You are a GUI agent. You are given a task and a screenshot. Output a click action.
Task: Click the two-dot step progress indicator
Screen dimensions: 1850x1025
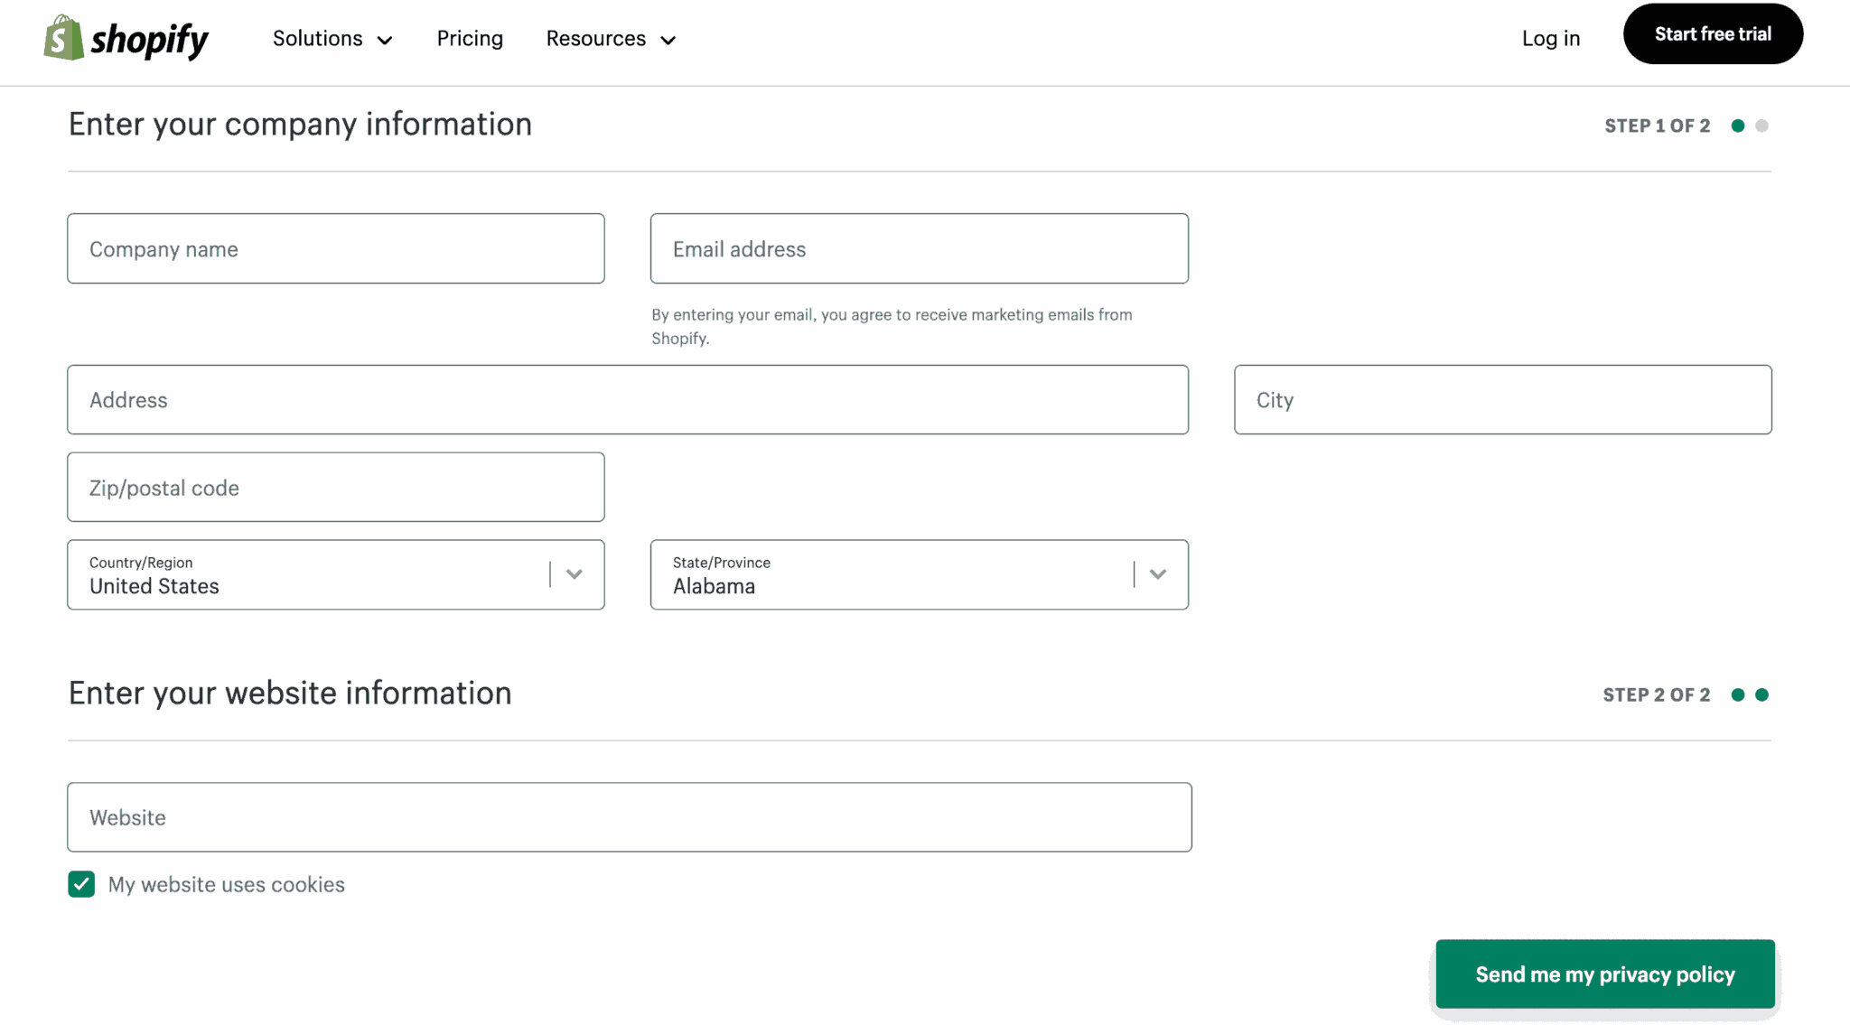(x=1750, y=126)
